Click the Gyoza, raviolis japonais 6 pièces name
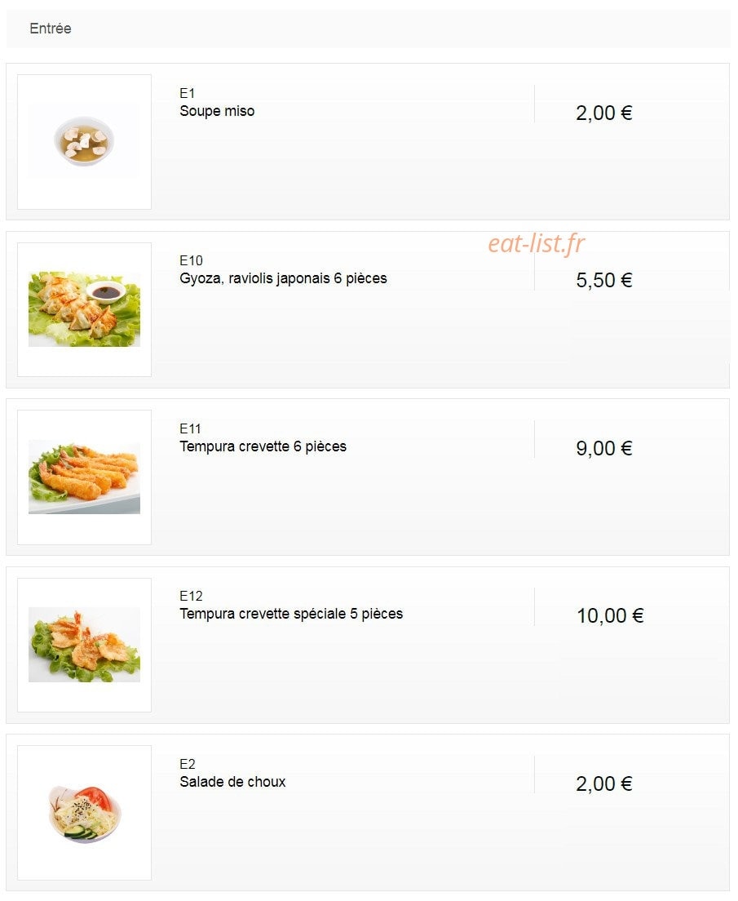This screenshot has width=738, height=901. click(283, 278)
